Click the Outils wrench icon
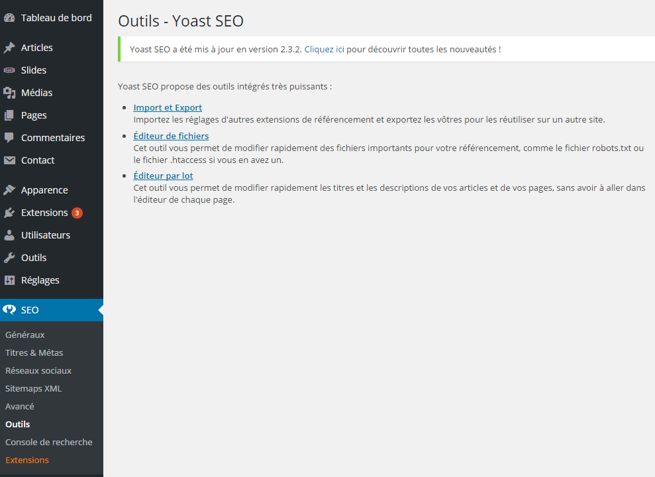The height and width of the screenshot is (477, 655). (9, 258)
